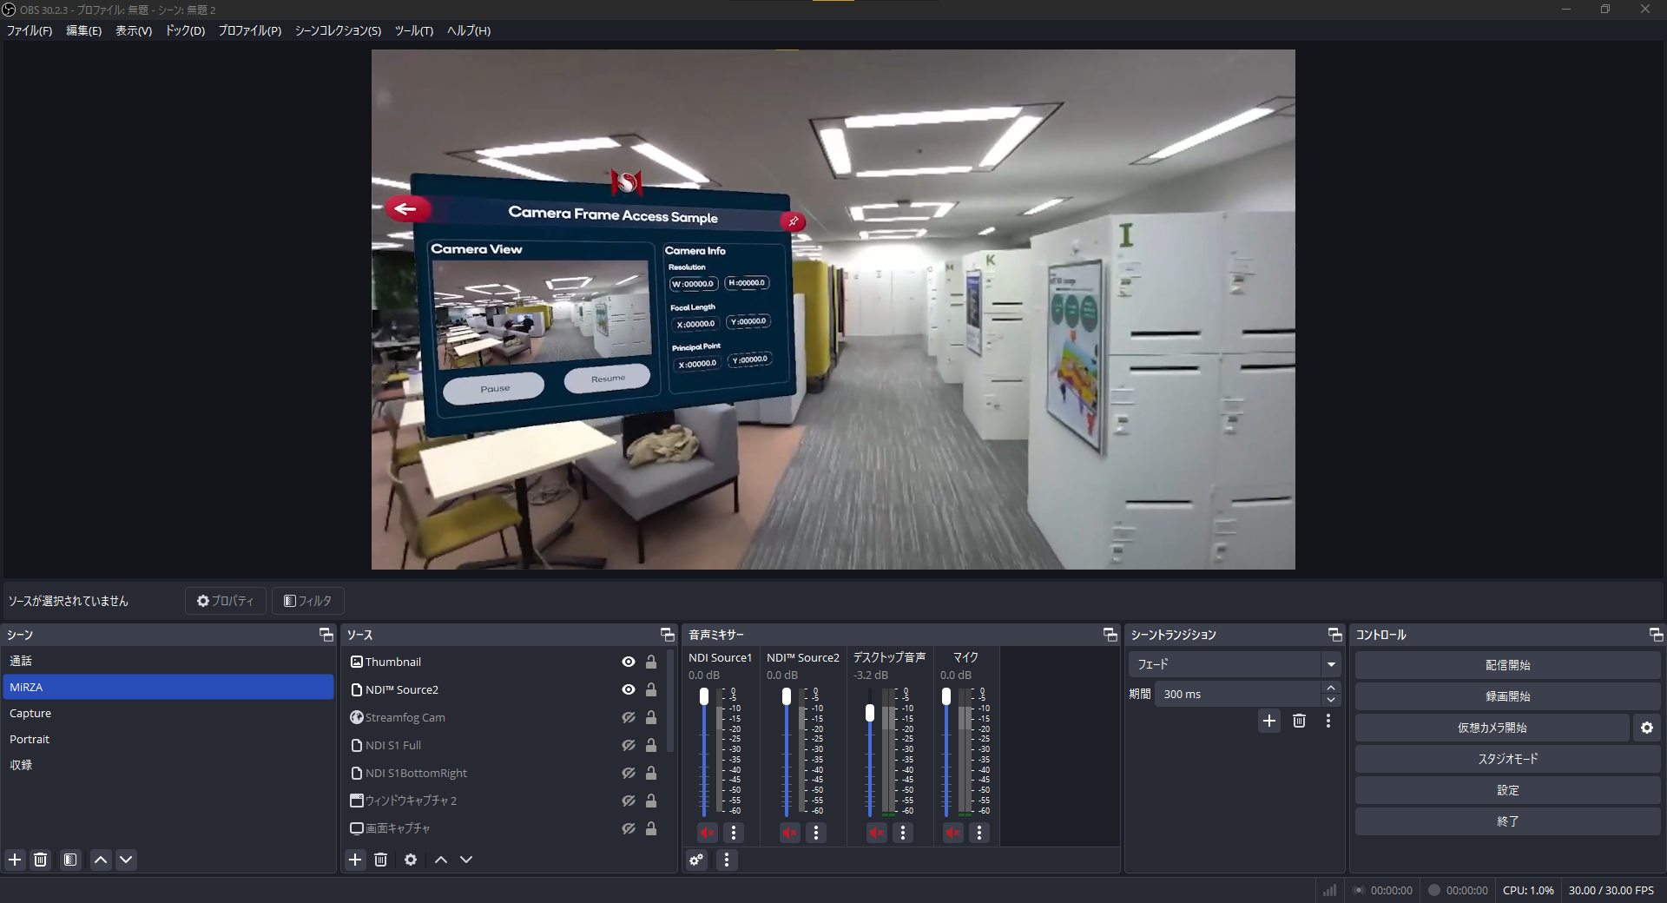Delete the selected scene with the trash icon
This screenshot has height=903, width=1667.
tap(41, 860)
